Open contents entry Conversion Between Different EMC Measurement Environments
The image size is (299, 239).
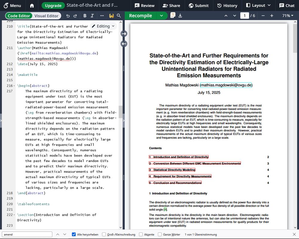point(195,163)
